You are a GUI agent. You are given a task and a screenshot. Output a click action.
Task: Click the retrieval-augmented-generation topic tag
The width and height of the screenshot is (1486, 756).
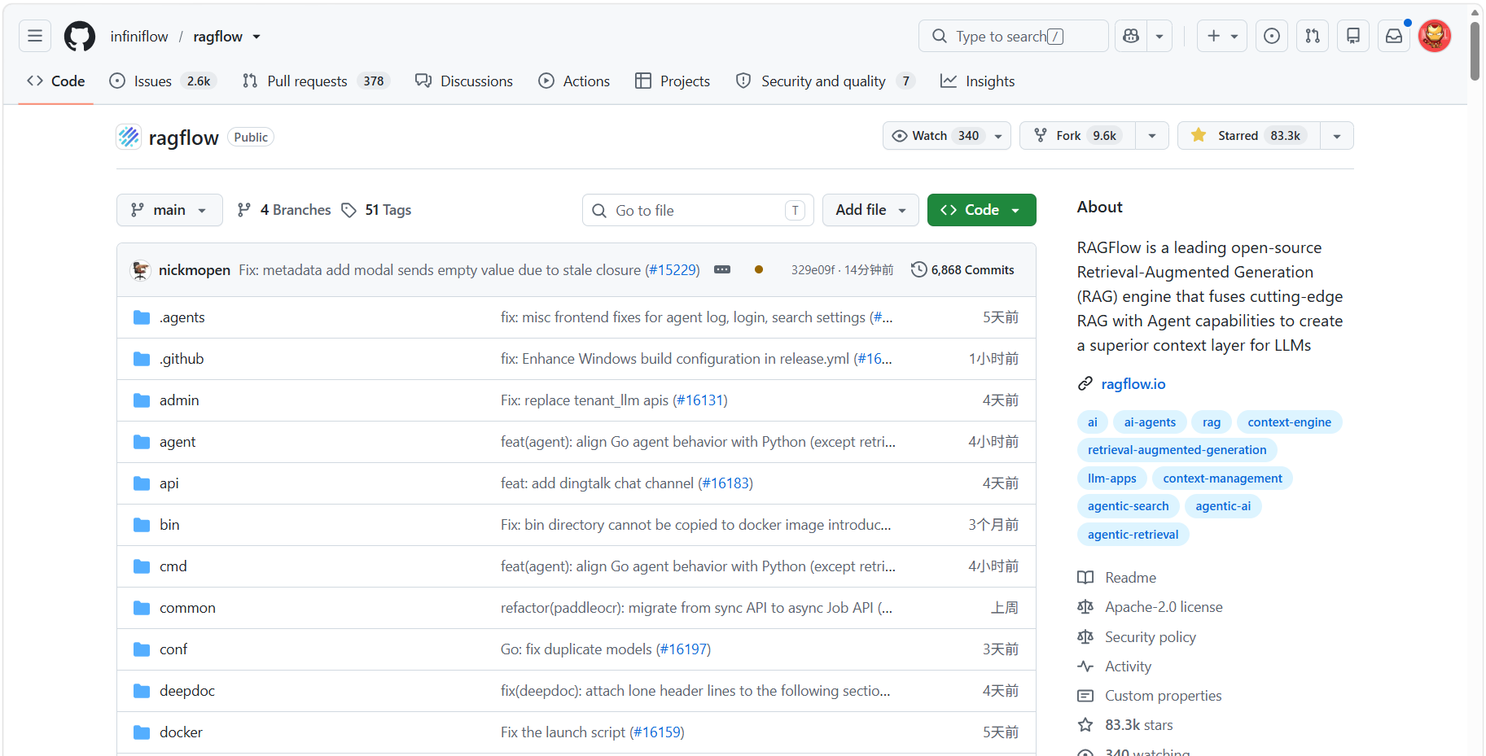(1177, 450)
